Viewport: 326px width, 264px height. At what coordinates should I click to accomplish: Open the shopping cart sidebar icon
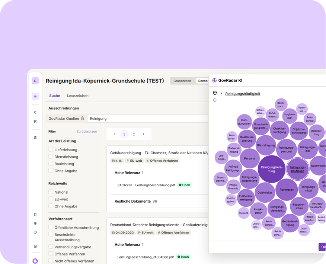pos(35,121)
